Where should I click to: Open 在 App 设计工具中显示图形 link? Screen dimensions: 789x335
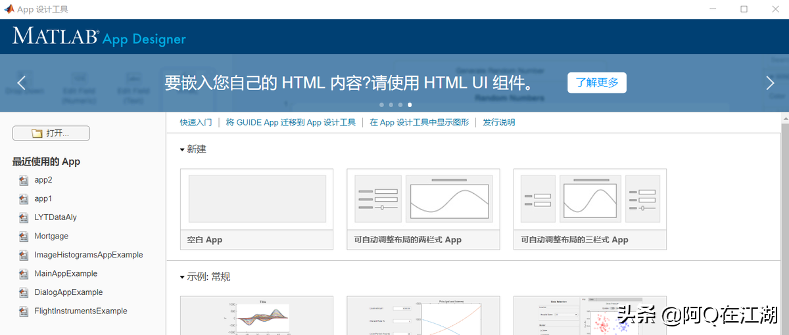click(x=419, y=122)
